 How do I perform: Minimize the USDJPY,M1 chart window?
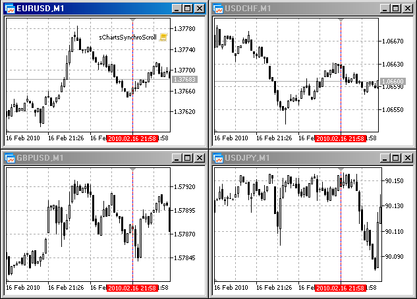385,158
